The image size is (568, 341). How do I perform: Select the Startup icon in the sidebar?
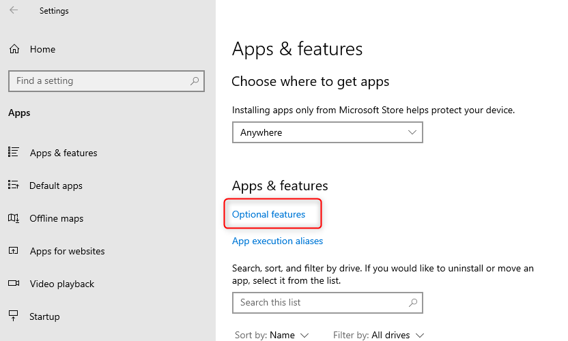(14, 316)
